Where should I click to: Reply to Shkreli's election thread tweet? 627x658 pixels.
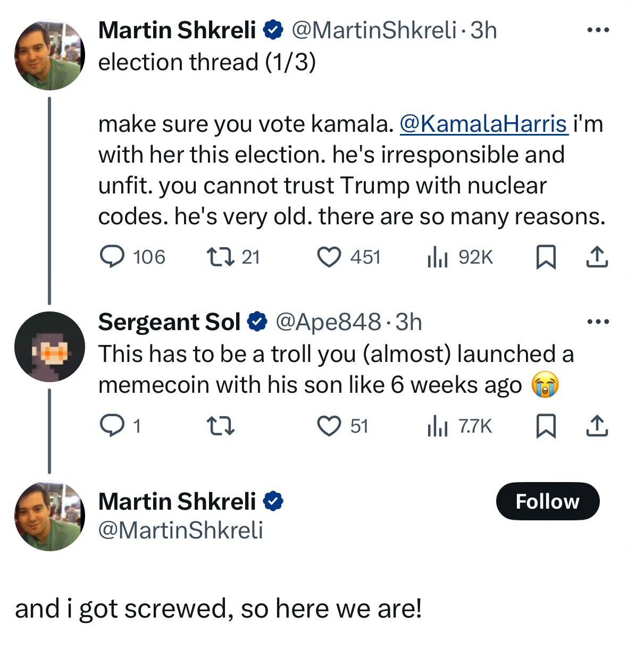coord(112,257)
